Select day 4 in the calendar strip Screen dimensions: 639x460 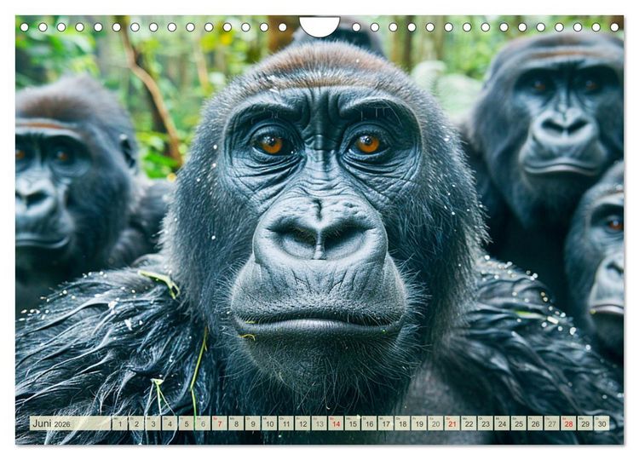point(170,423)
